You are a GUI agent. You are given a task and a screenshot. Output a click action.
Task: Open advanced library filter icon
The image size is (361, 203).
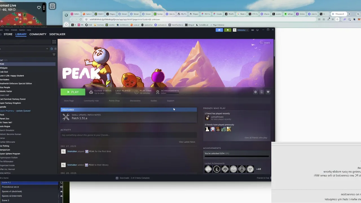click(x=54, y=54)
